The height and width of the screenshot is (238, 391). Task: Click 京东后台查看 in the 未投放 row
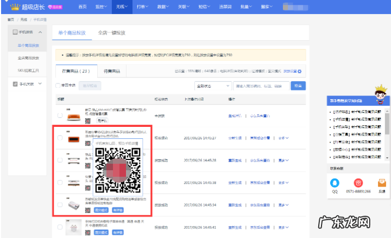click(x=260, y=116)
